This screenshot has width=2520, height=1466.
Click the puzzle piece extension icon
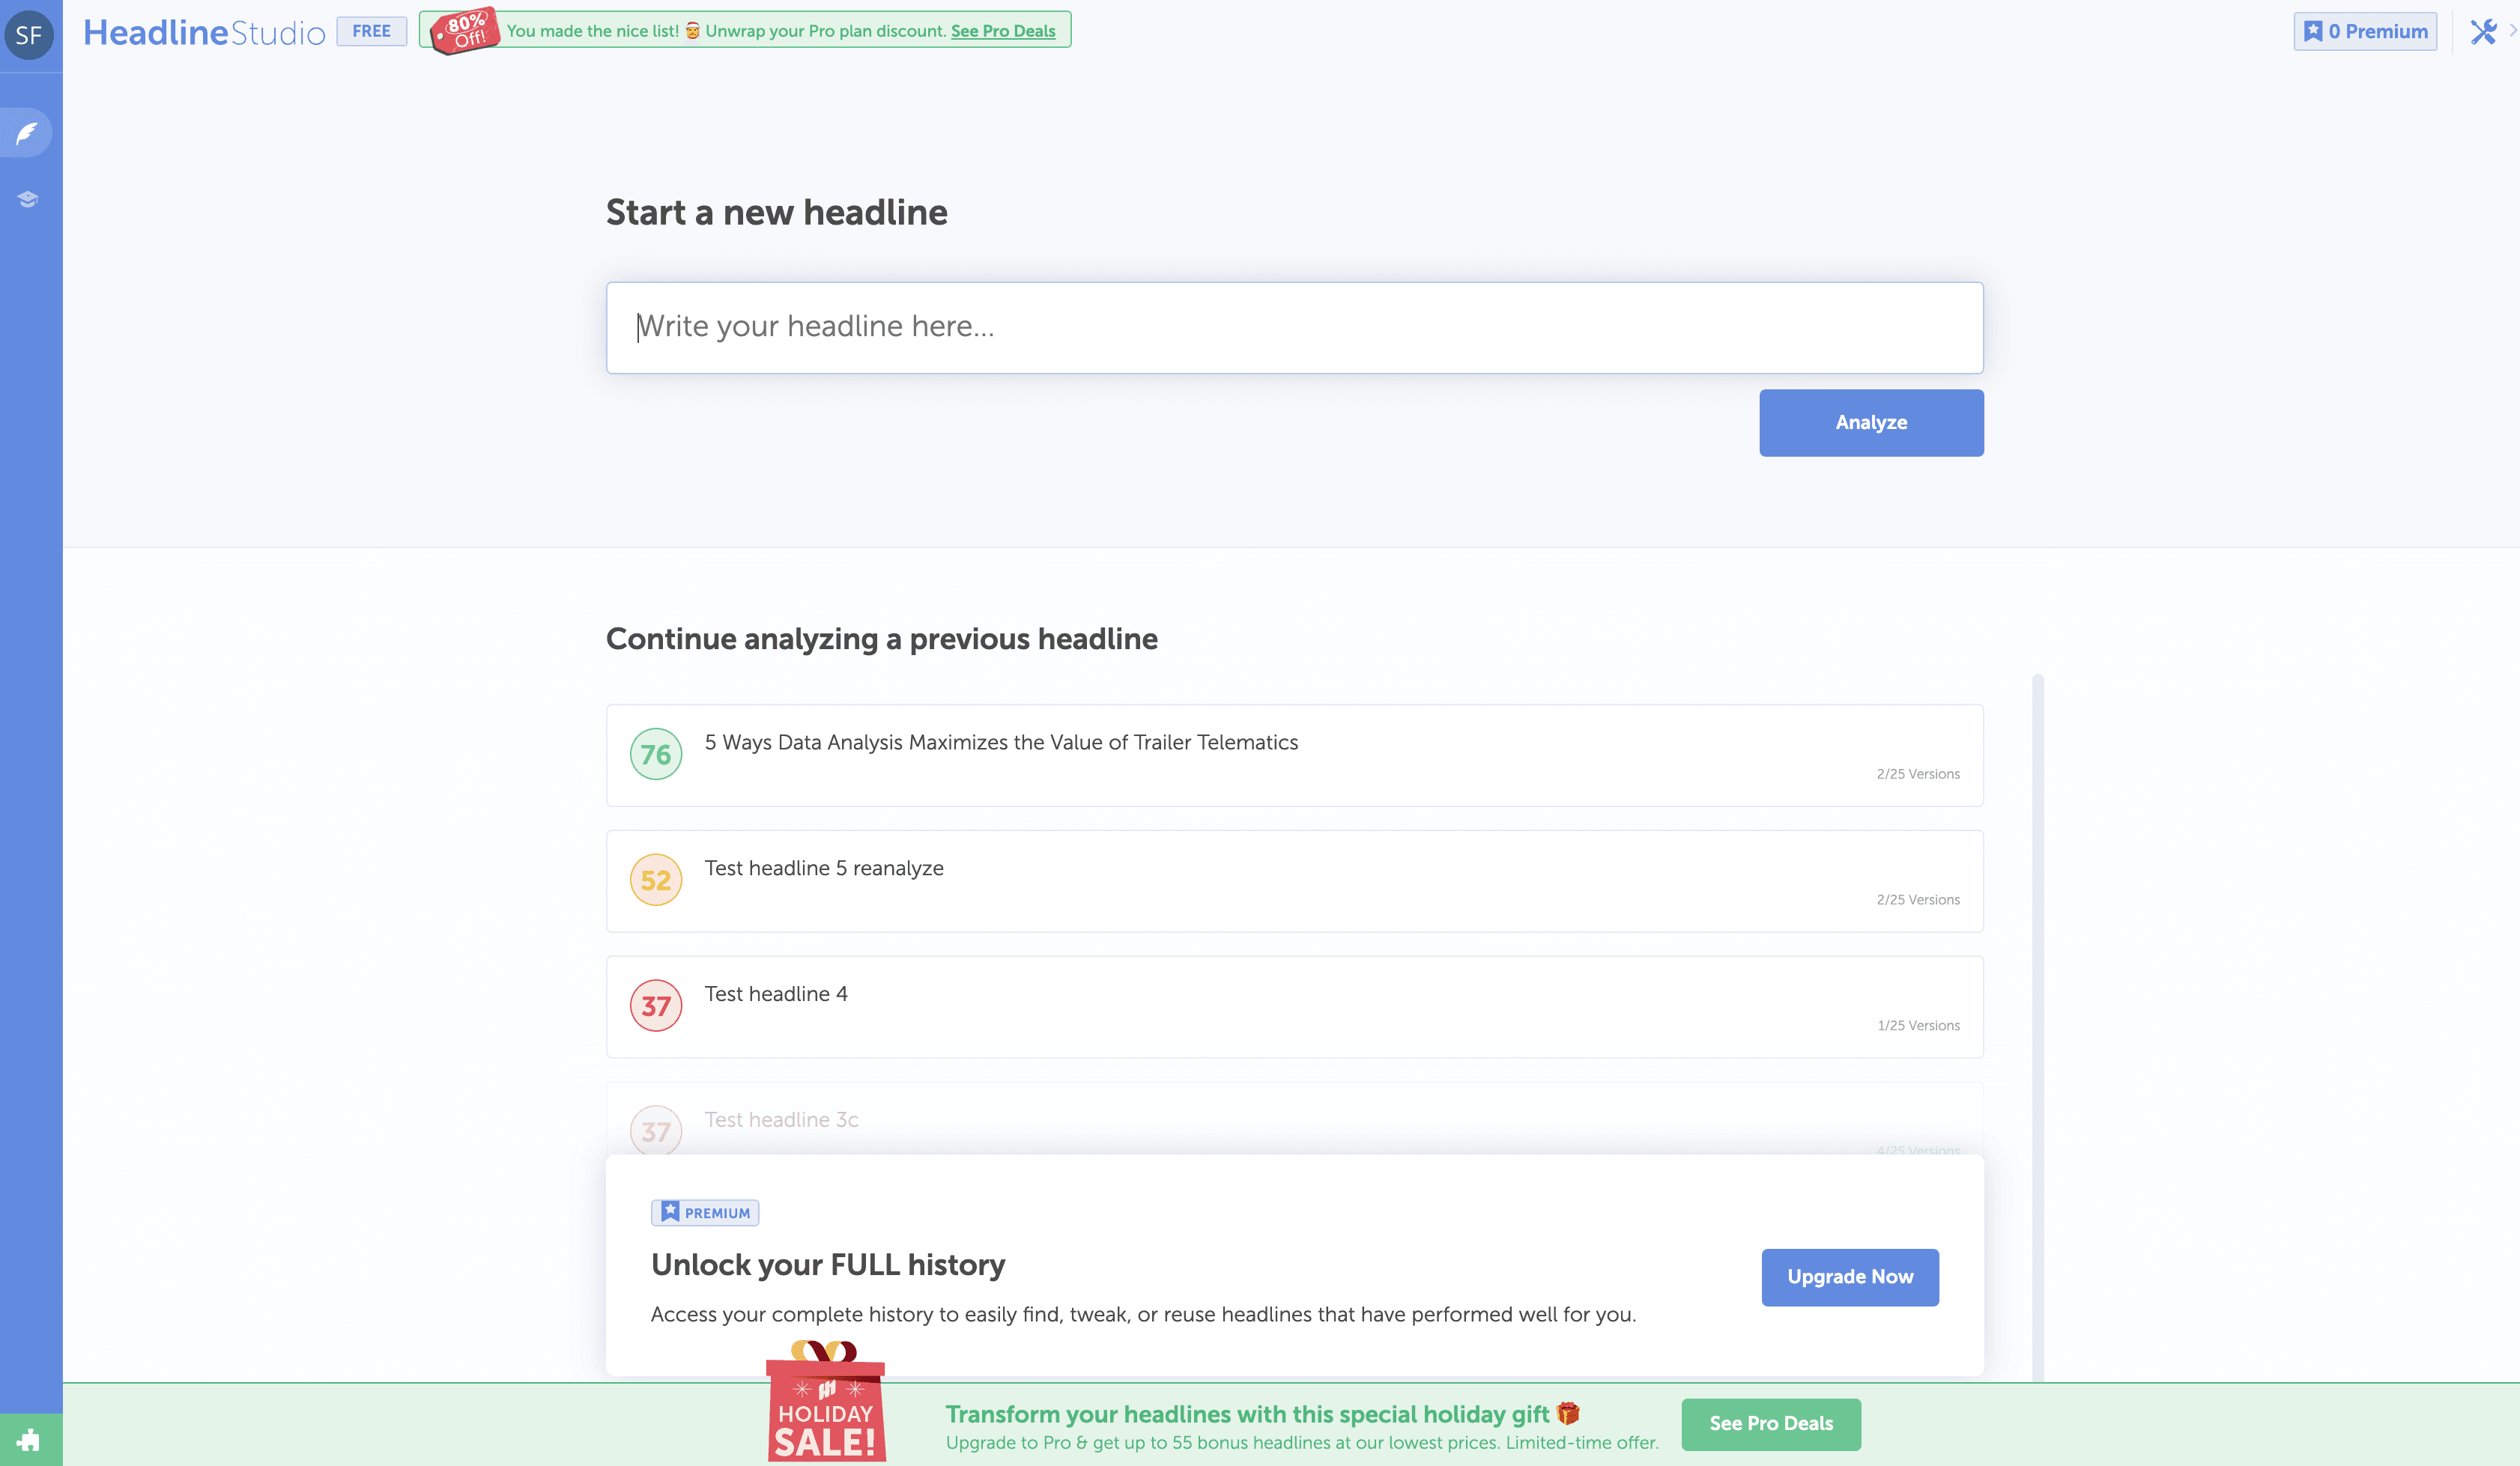[x=29, y=1440]
